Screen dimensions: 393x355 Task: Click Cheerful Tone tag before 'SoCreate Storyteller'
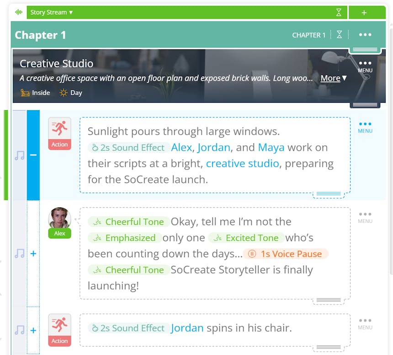click(x=128, y=270)
